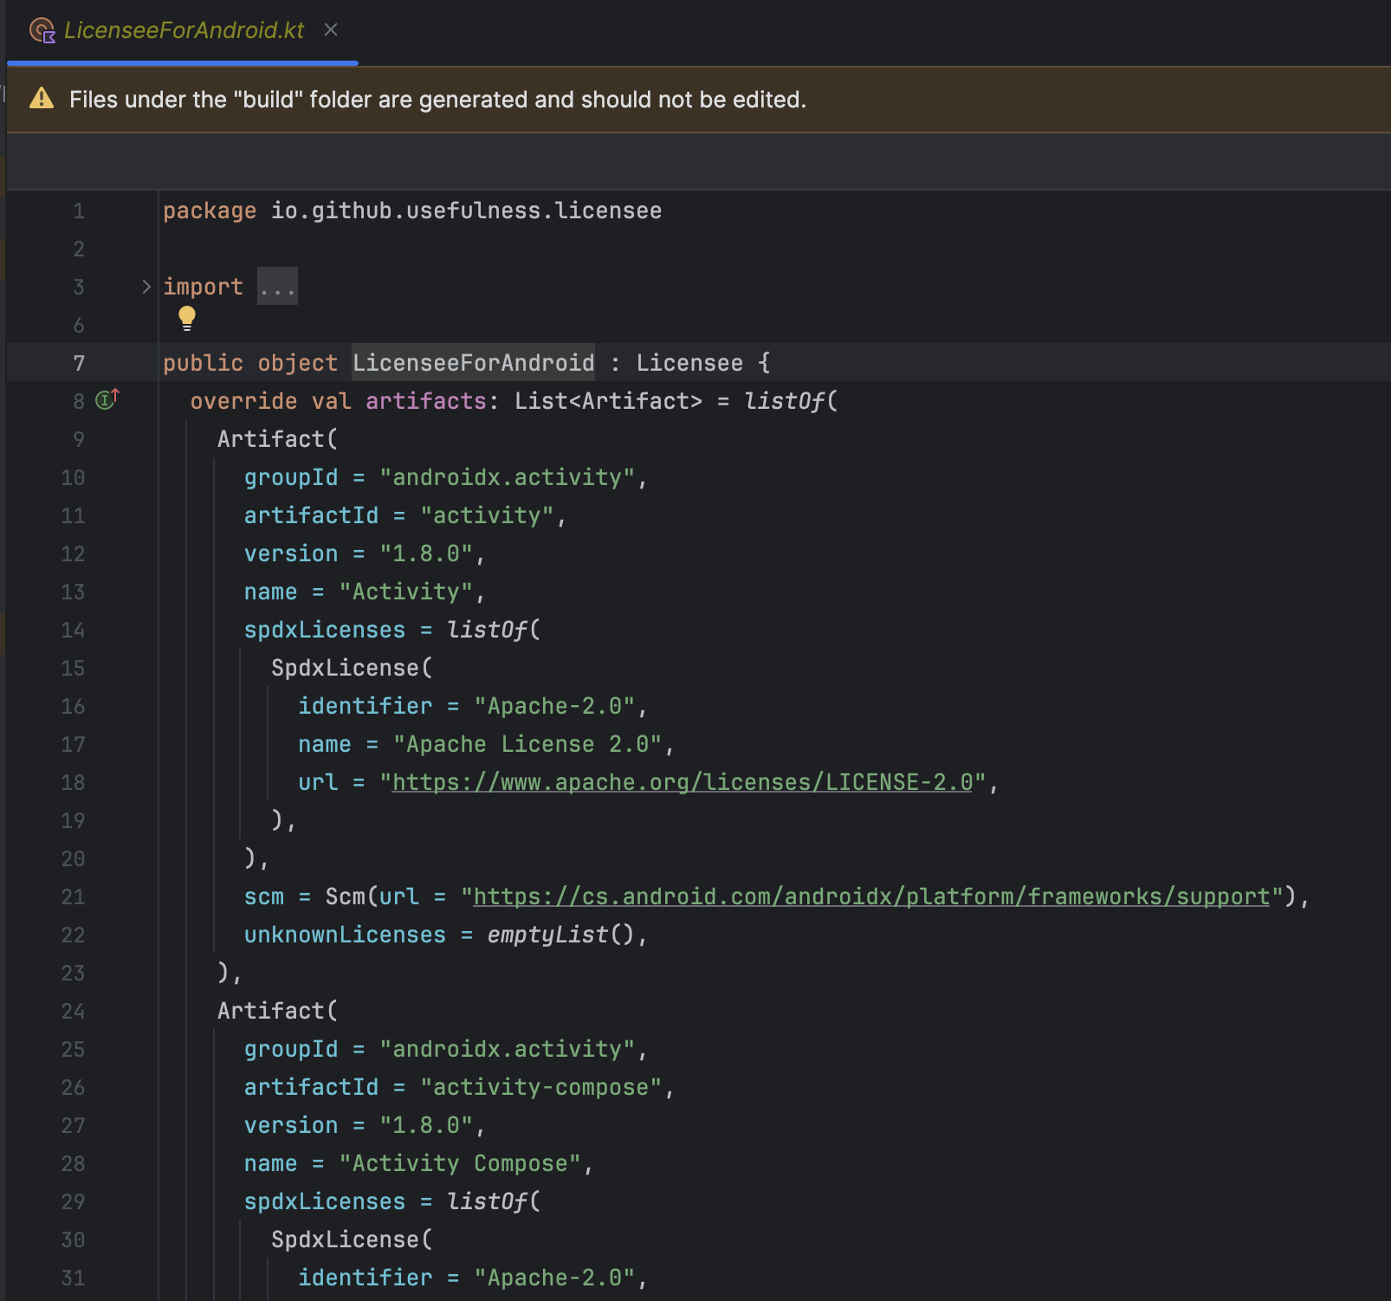Click line number 7 in the gutter
This screenshot has width=1391, height=1301.
[79, 363]
